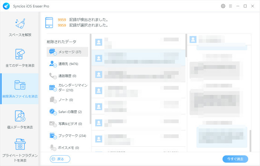This screenshot has width=260, height=166.
Task: Switch to 個人データを消去 sidebar tab
Action: 20,119
